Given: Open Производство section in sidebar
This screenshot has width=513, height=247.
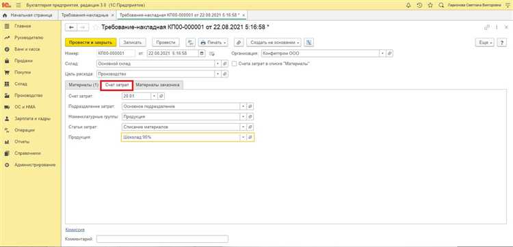Looking at the screenshot, I should pyautogui.click(x=29, y=96).
